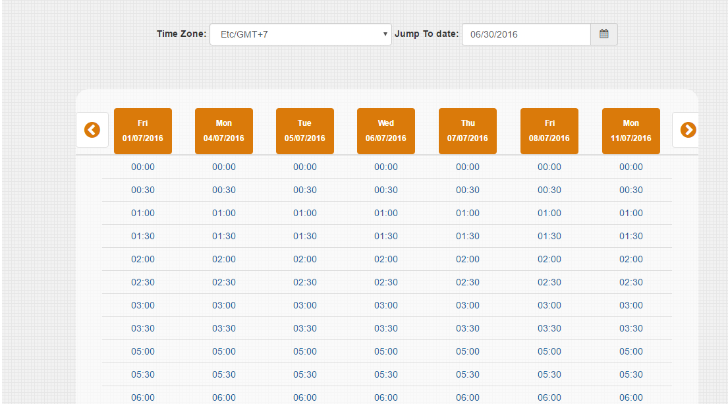Click 00:00 in the Tue 05/07/2016 column

click(304, 167)
